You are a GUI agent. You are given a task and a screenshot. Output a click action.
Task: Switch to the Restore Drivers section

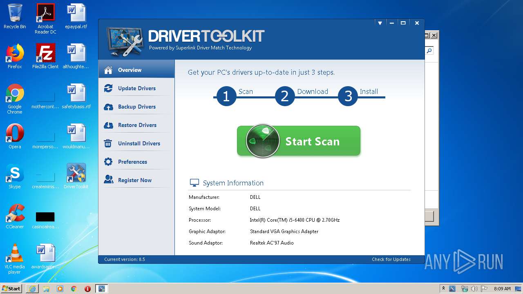click(x=136, y=125)
